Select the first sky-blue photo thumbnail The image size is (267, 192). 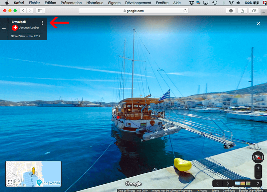click(237, 183)
